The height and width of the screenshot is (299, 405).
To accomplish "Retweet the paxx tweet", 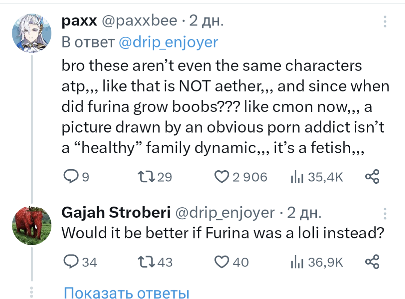I will point(144,176).
